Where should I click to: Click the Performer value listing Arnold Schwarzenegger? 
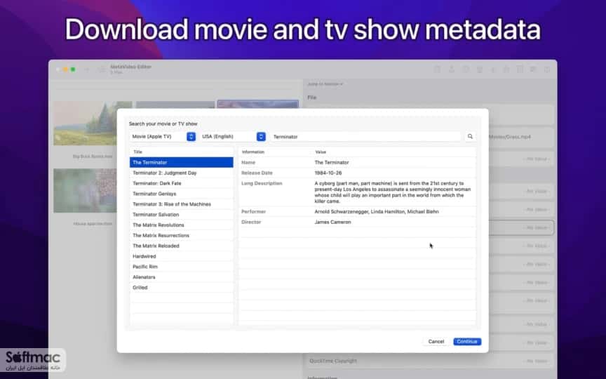click(377, 211)
